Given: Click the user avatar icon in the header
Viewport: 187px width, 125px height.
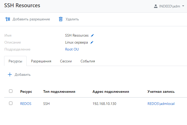Looking at the screenshot, I should pos(156,6).
